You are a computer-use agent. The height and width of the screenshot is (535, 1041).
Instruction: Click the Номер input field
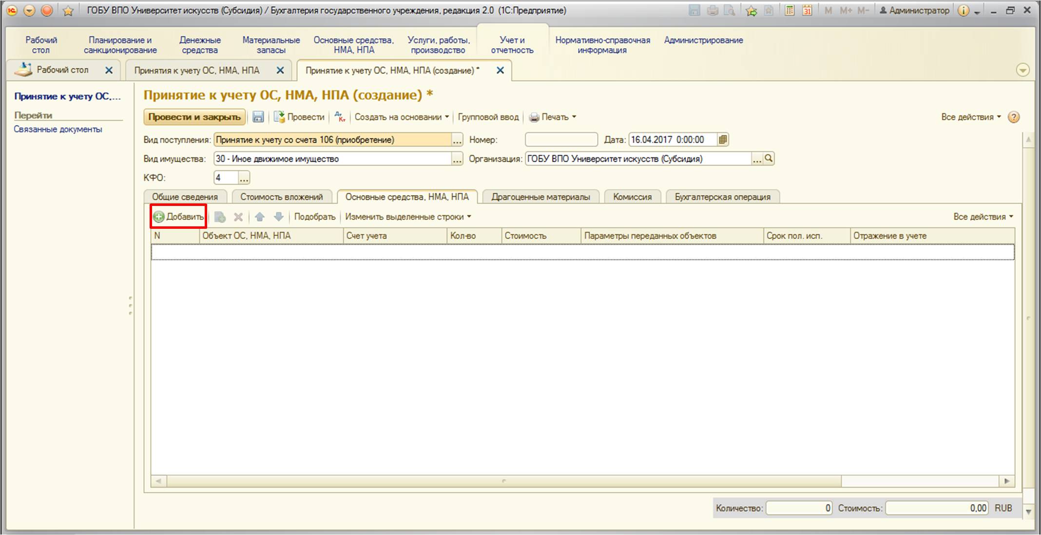tap(561, 140)
